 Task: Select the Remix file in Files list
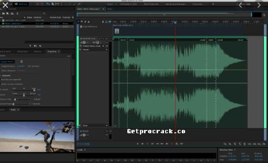15,23
